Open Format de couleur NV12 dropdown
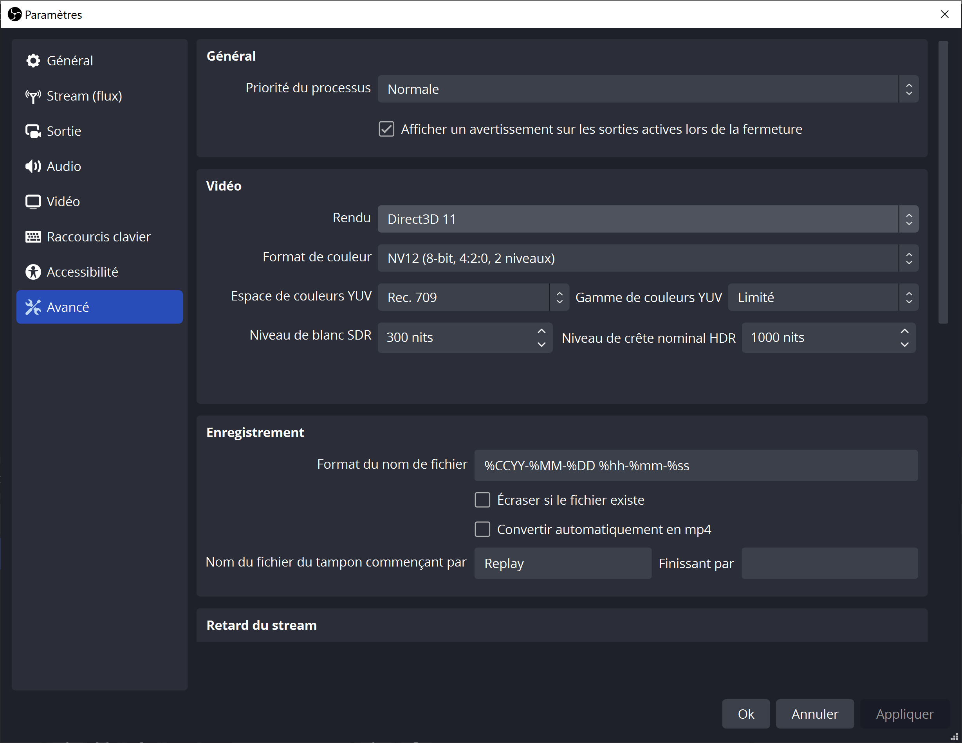 pyautogui.click(x=648, y=258)
